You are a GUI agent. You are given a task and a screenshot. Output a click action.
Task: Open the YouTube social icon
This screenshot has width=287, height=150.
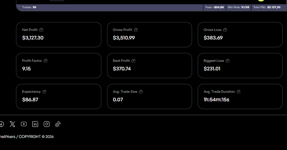click(x=24, y=124)
